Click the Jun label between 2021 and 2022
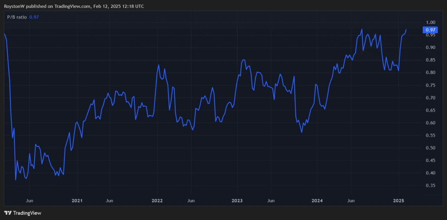 pyautogui.click(x=110, y=201)
